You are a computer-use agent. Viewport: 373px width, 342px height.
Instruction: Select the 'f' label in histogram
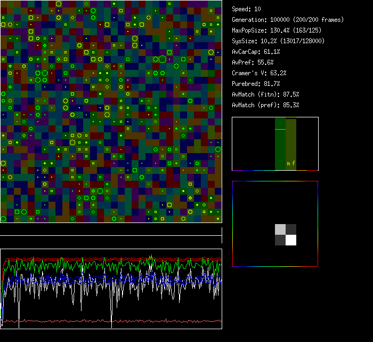click(293, 163)
